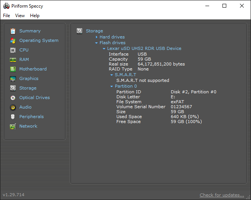Viewport: 251px width, 200px height.
Task: Open the Network card icon
Action: pos(13,126)
